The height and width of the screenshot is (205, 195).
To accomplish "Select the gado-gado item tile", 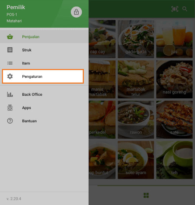I will [136, 39].
